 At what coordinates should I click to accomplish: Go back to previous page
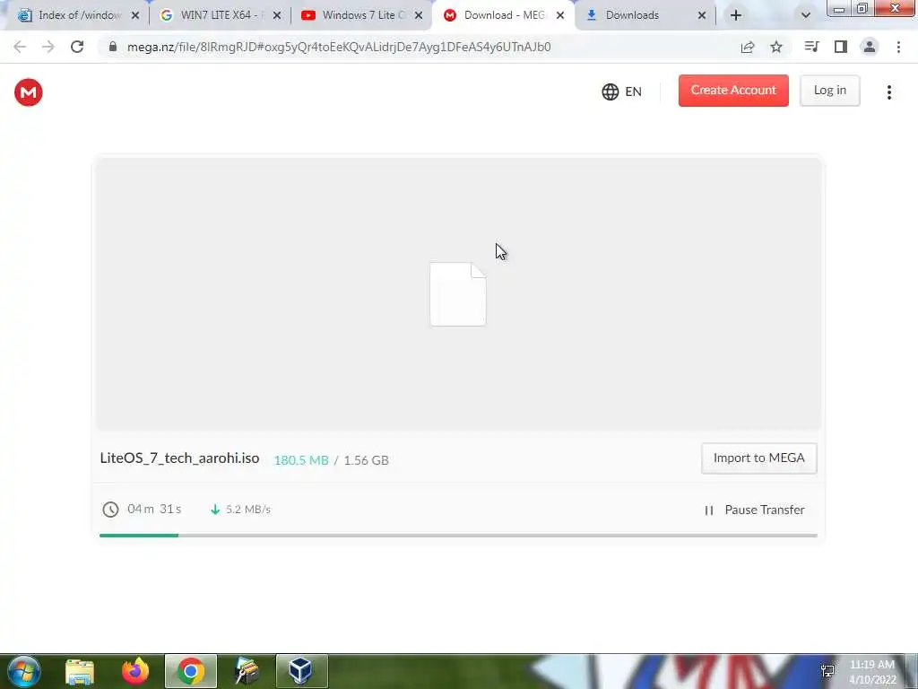coord(20,47)
